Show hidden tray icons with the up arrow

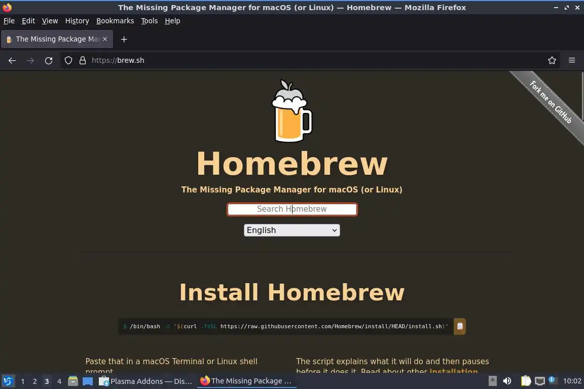click(492, 381)
